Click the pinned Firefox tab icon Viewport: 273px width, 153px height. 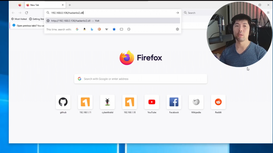(20, 5)
